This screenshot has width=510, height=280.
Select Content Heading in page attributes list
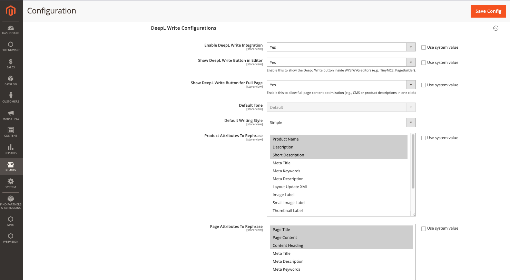pyautogui.click(x=341, y=245)
